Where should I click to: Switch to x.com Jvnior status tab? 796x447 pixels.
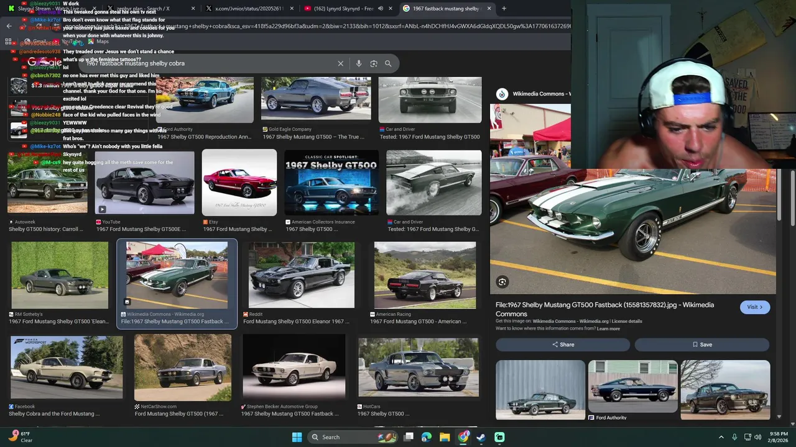click(x=250, y=9)
